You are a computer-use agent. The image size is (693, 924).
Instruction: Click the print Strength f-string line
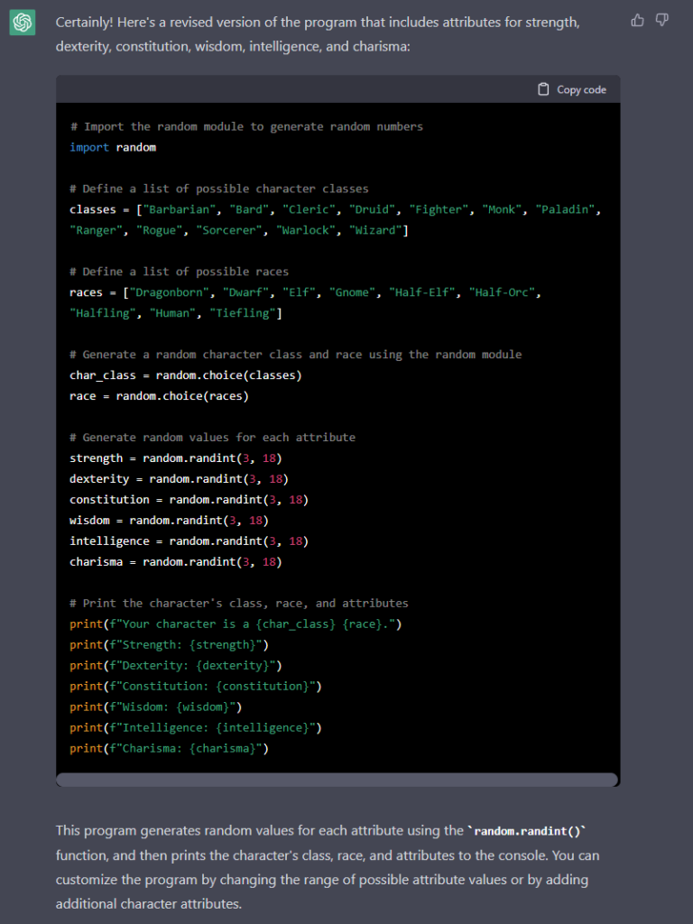(169, 644)
